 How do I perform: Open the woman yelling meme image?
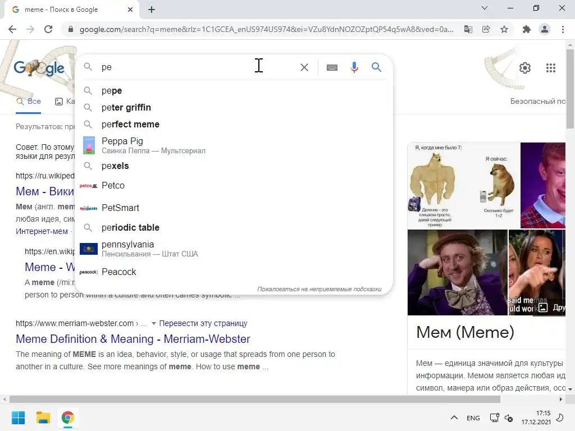click(537, 272)
